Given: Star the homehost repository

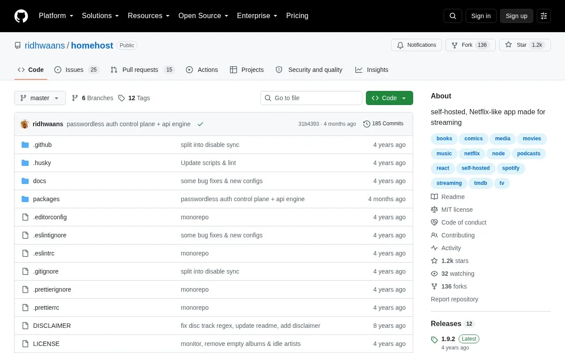Looking at the screenshot, I should (525, 45).
